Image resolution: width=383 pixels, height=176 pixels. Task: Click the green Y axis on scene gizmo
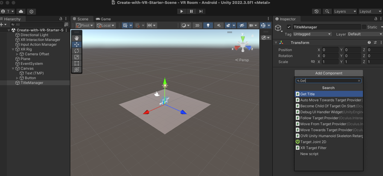[x=243, y=39]
